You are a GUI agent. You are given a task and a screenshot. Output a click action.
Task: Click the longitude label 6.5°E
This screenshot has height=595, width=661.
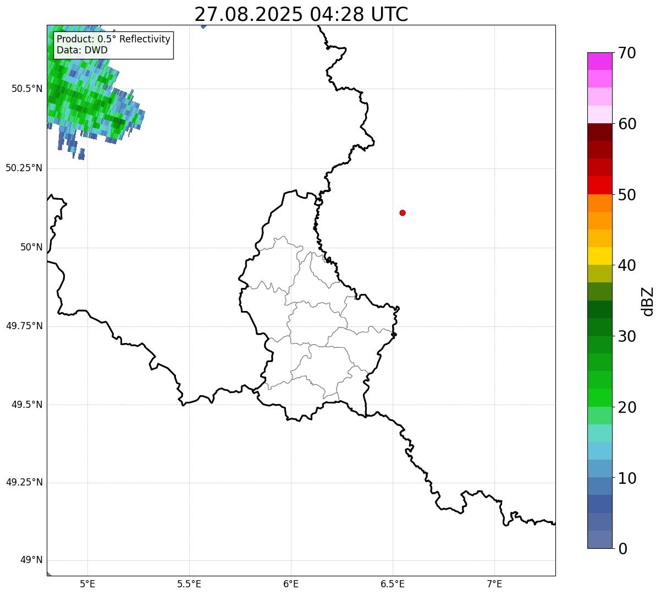393,583
